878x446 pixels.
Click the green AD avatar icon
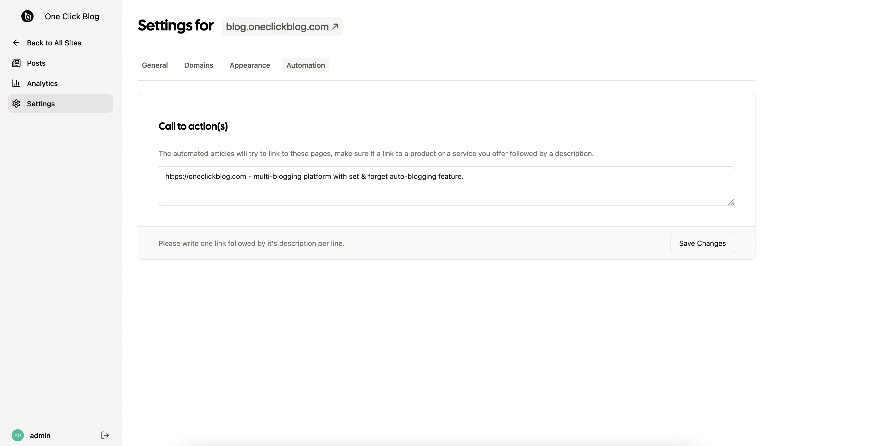[18, 435]
